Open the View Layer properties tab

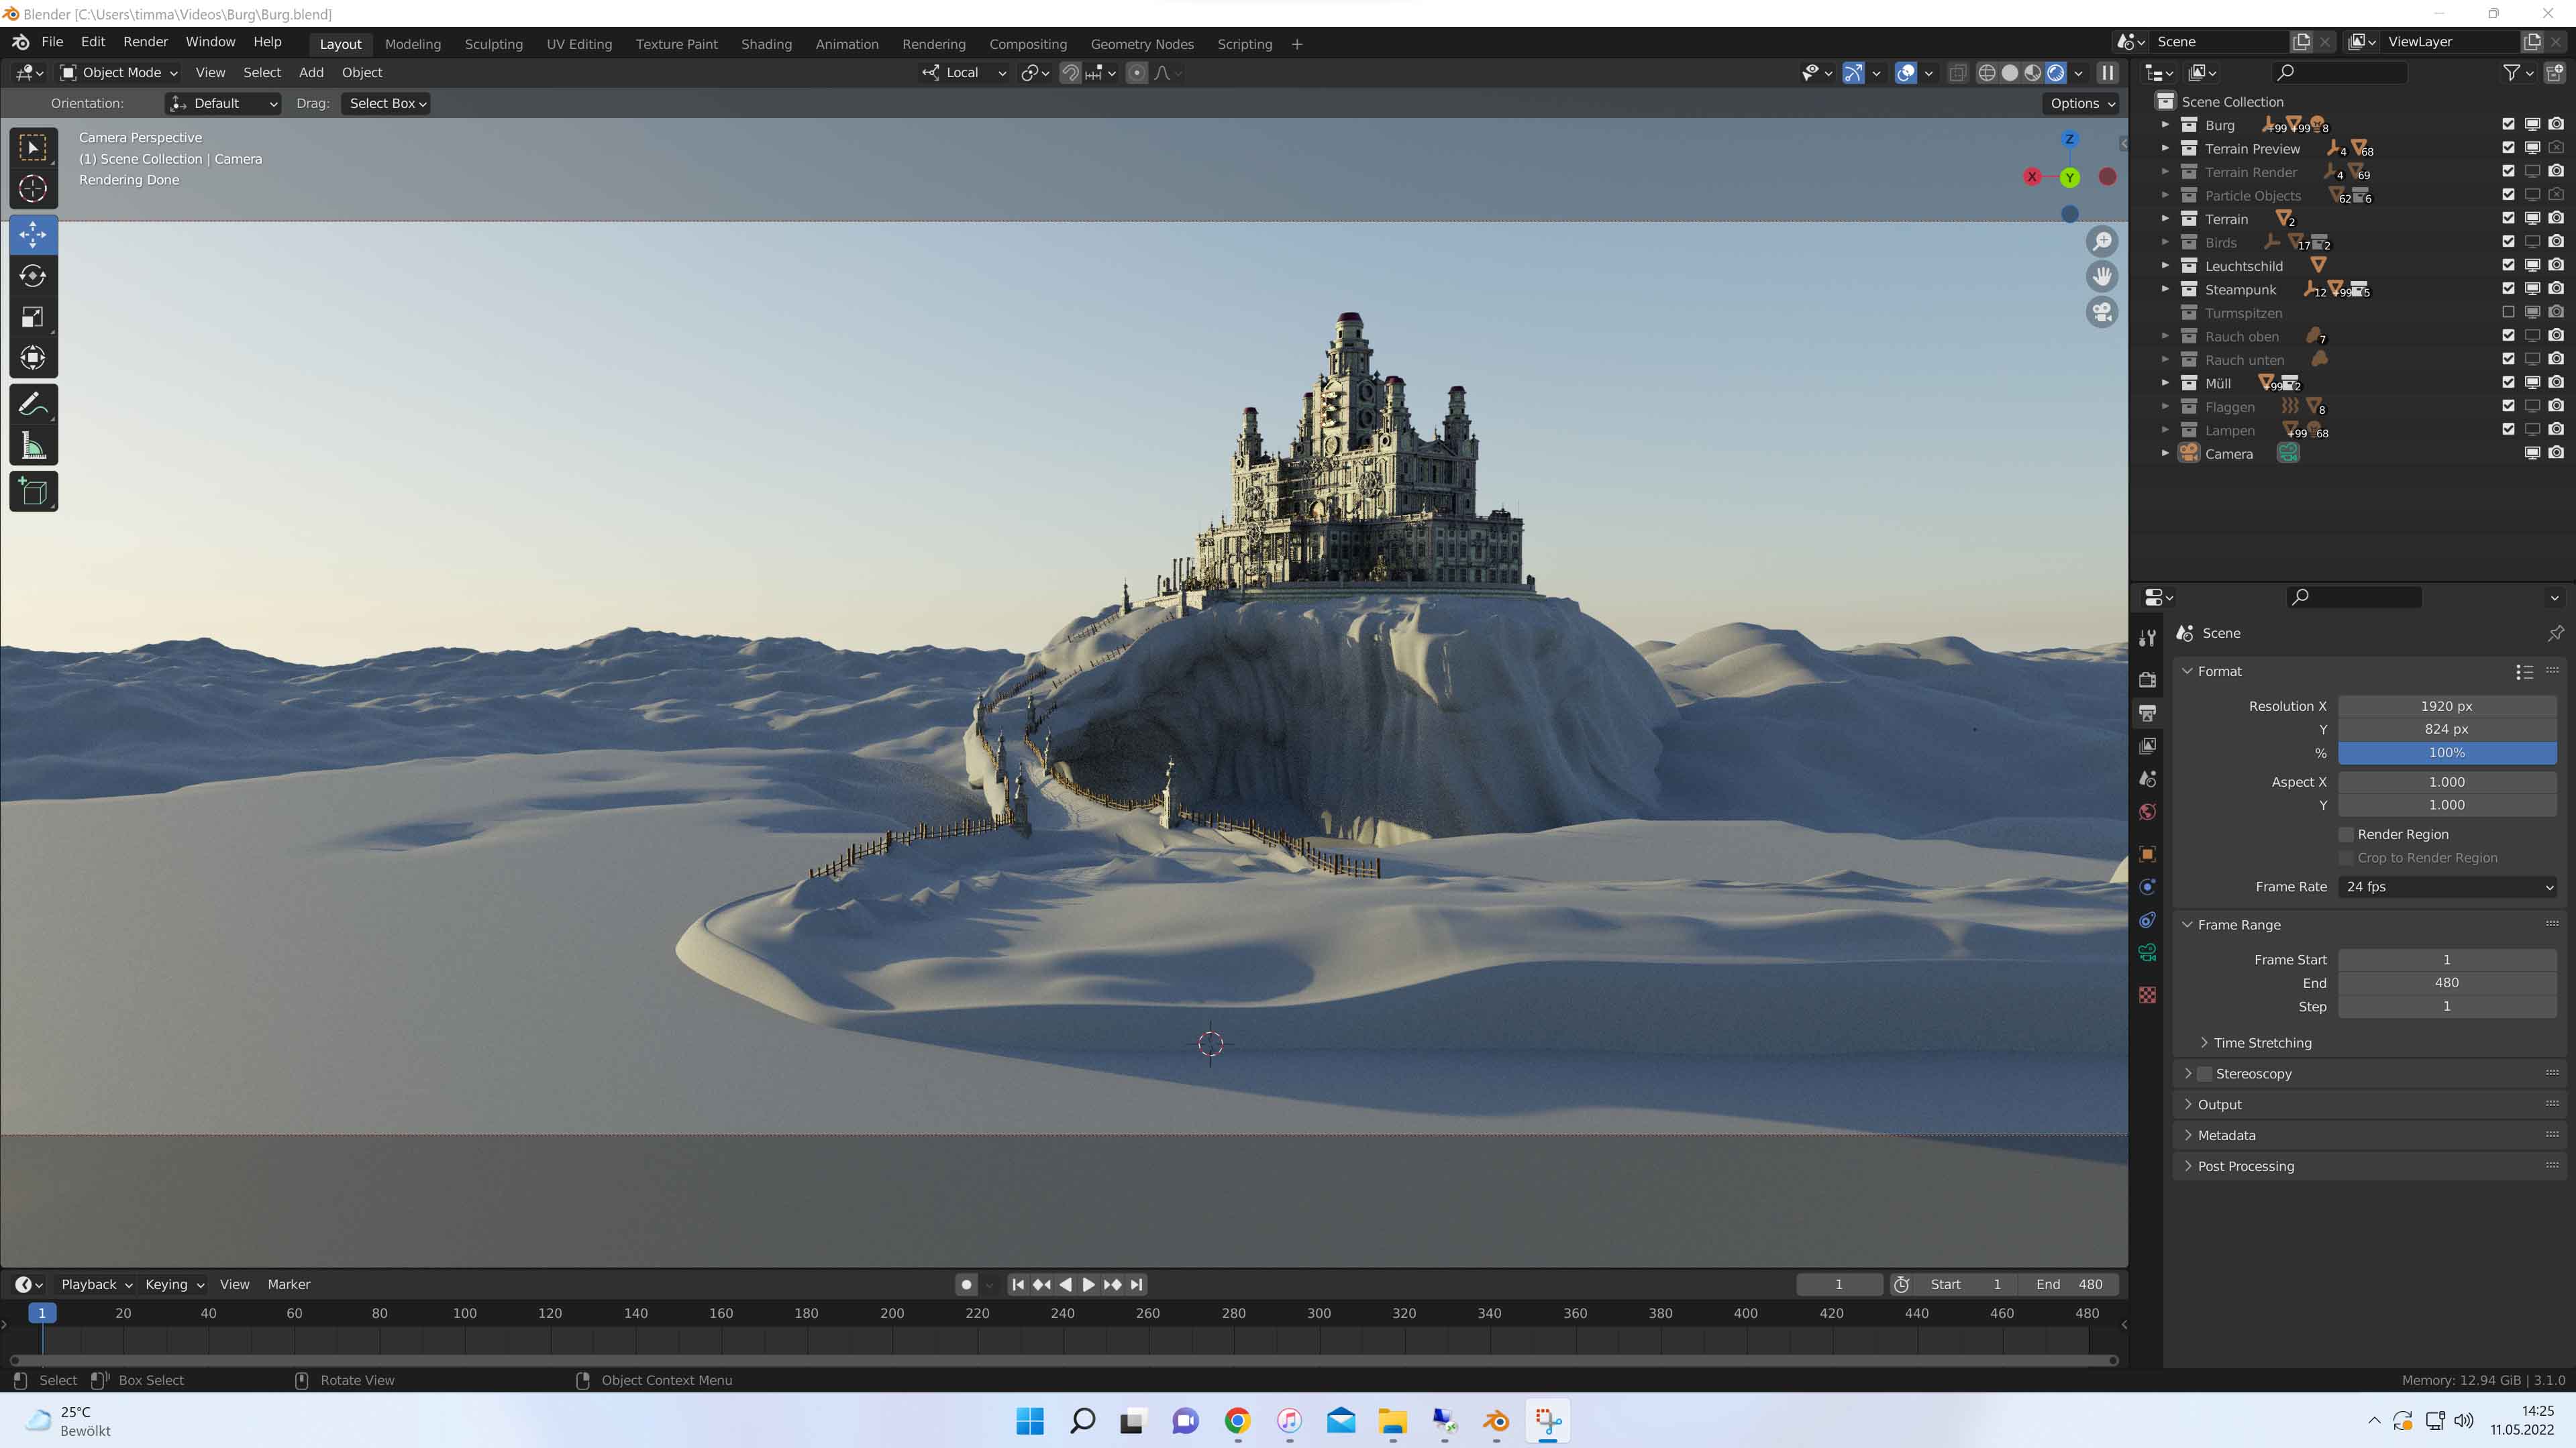2147,746
